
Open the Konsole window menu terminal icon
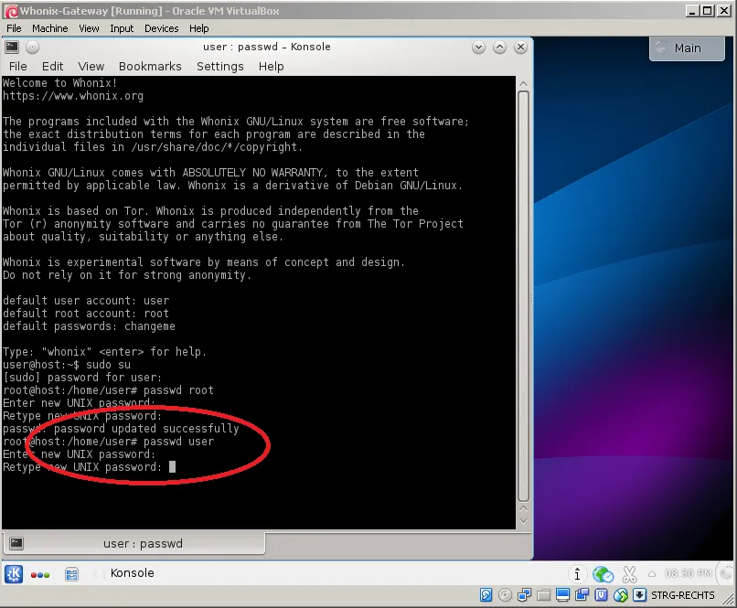pos(12,47)
